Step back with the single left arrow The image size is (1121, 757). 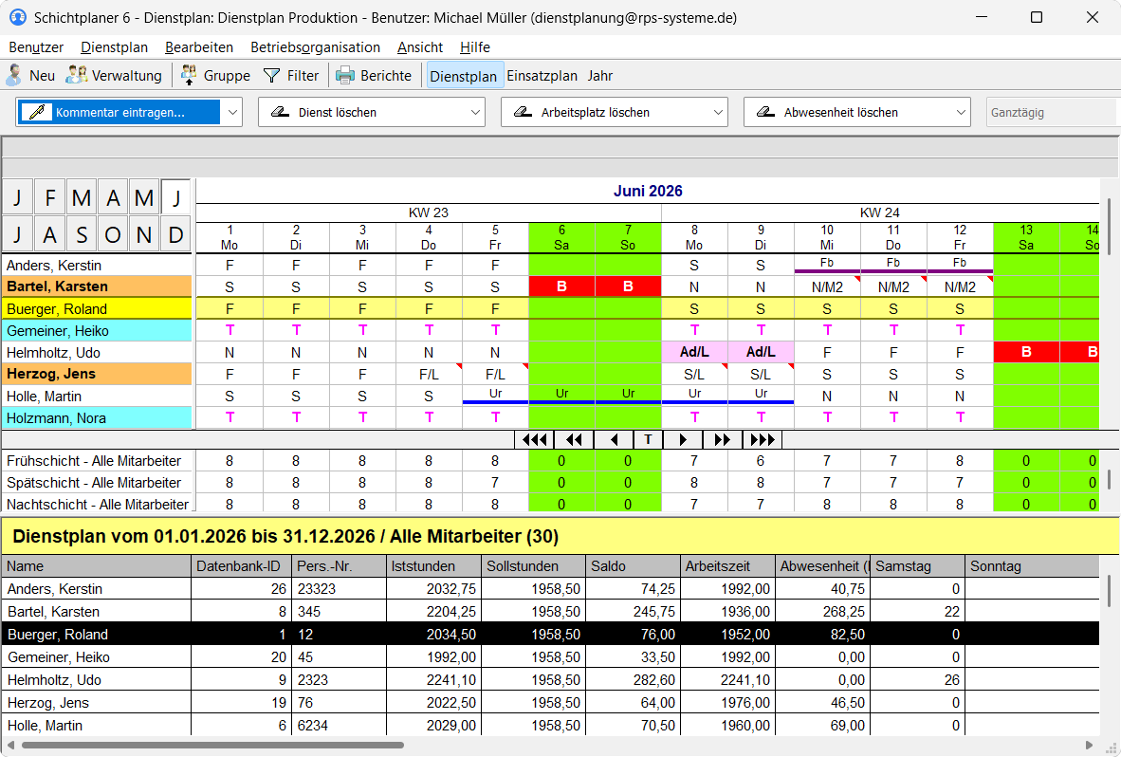613,439
